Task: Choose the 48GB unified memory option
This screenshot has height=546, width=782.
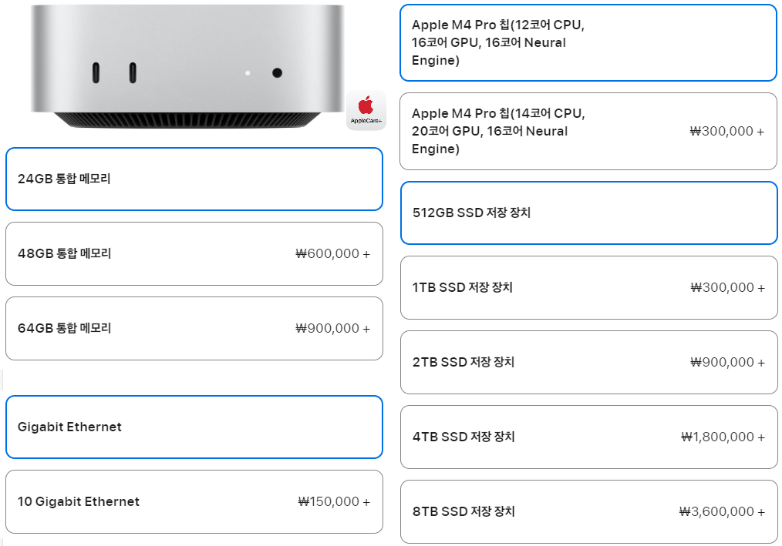Action: tap(194, 253)
